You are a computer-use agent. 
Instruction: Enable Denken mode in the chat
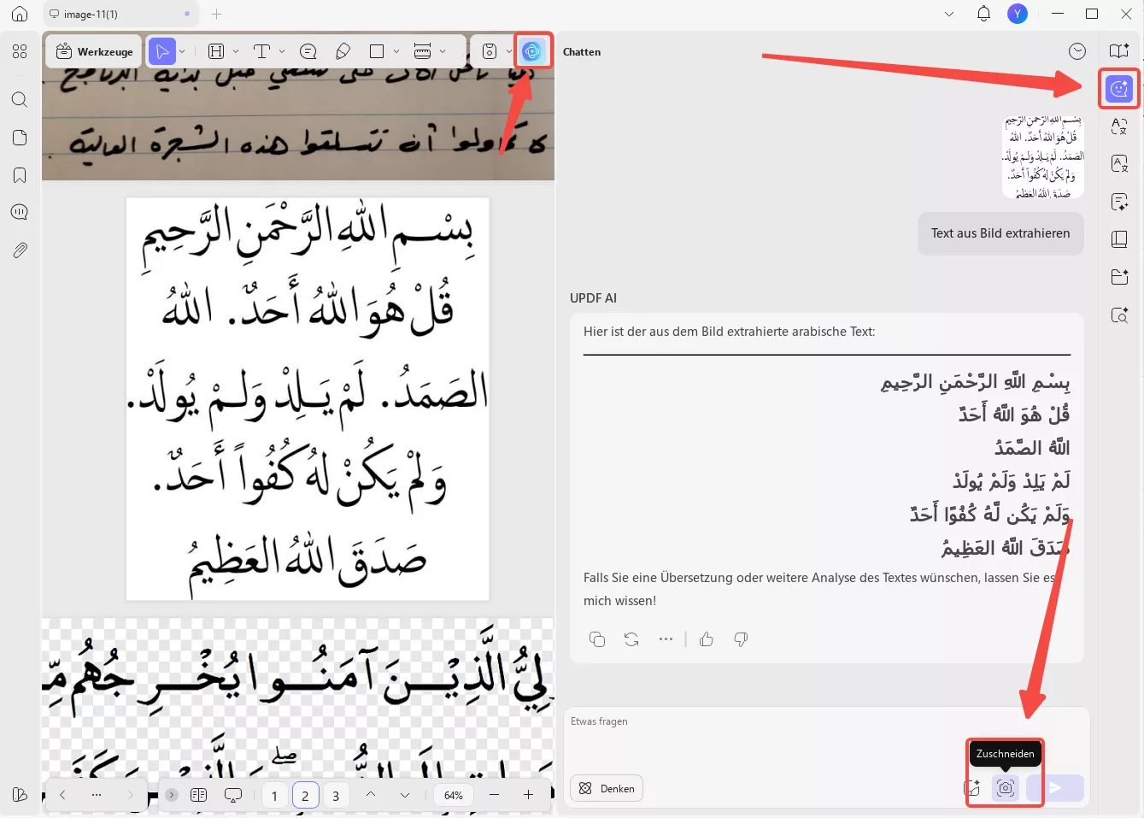[x=607, y=788]
